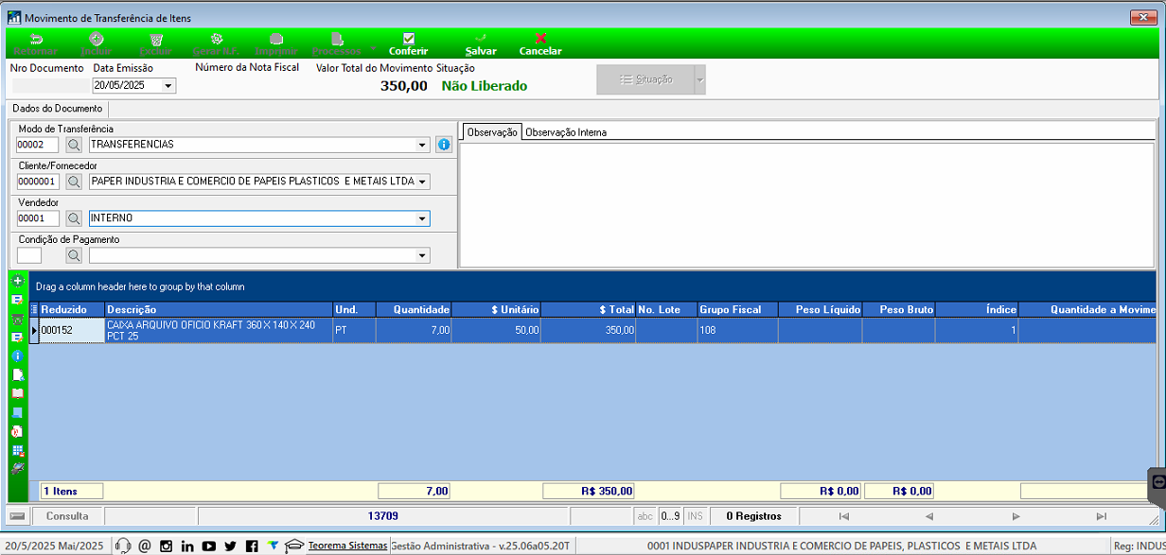Sort by the Quantidade column header
This screenshot has height=555, width=1166.
pyautogui.click(x=414, y=309)
